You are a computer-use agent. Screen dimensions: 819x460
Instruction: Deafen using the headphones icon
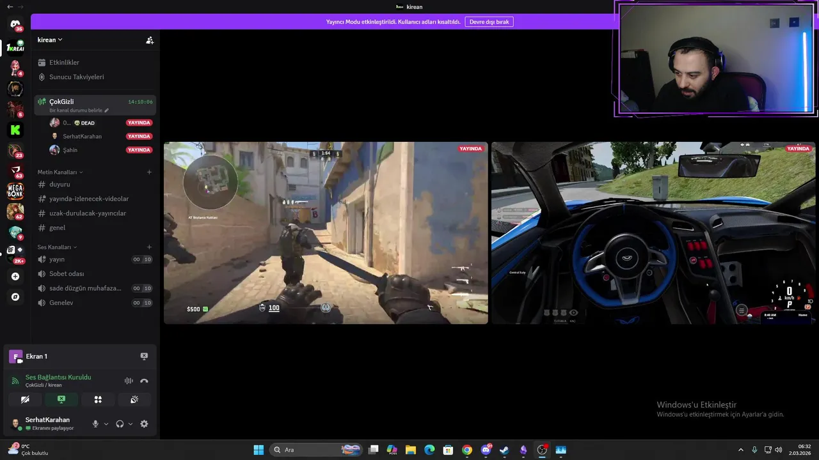click(x=120, y=424)
